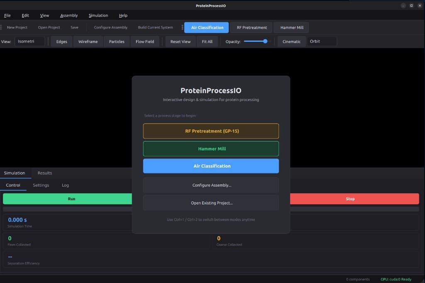425x283 pixels.
Task: Open the Log tab
Action: coord(65,185)
